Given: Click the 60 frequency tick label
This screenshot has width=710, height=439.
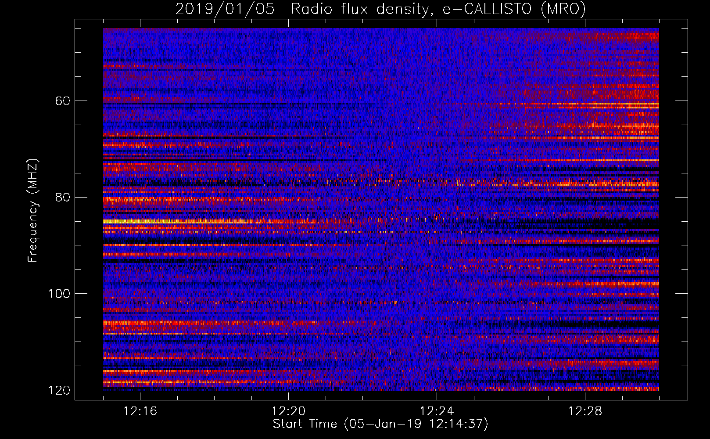Looking at the screenshot, I should (x=63, y=101).
